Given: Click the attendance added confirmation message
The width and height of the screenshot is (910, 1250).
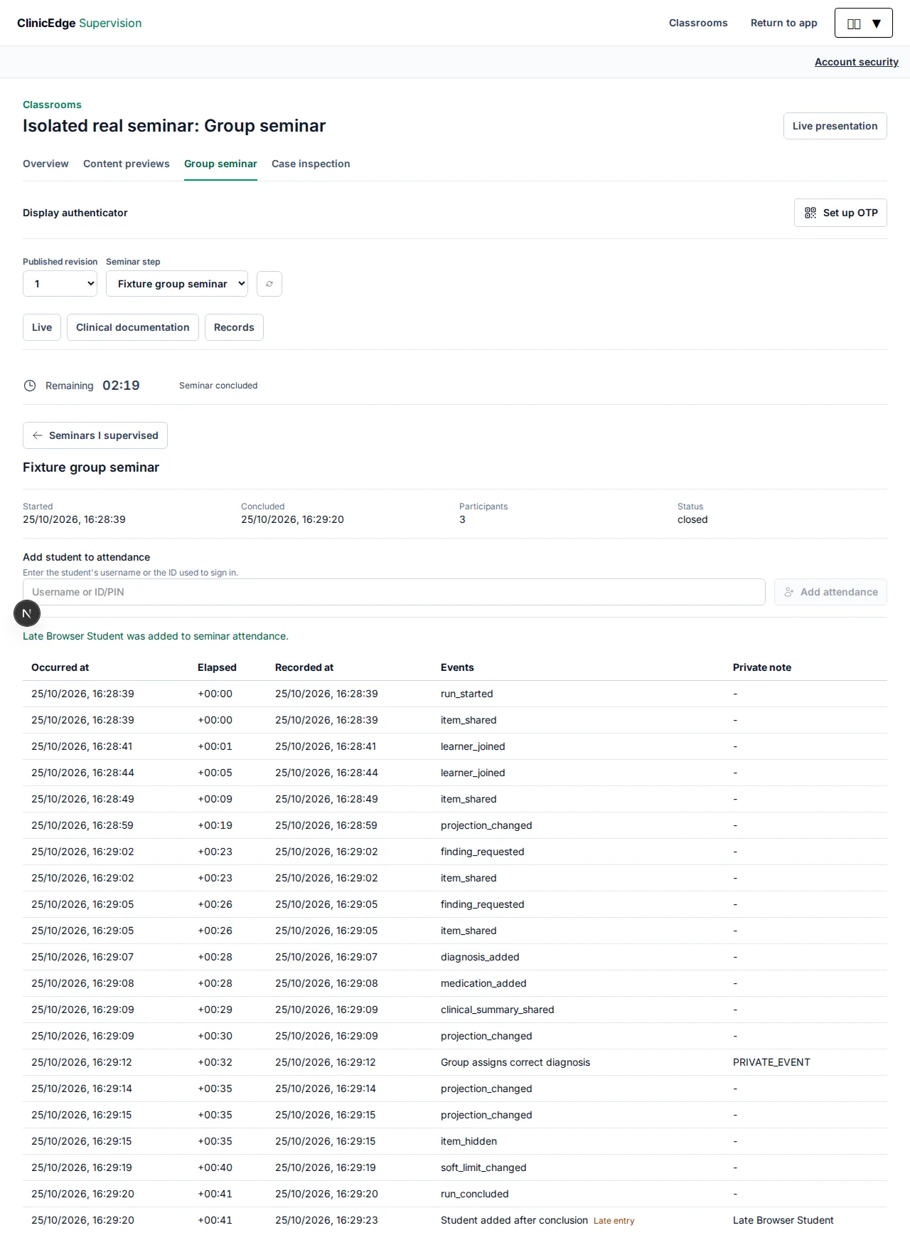Looking at the screenshot, I should [156, 636].
